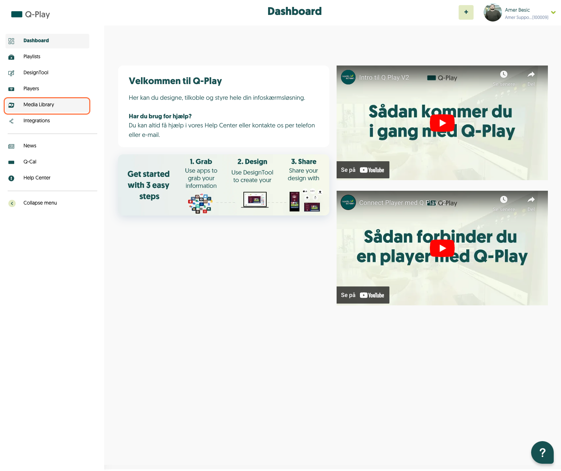Open Media Library menu item
This screenshot has height=471, width=561.
pos(47,106)
